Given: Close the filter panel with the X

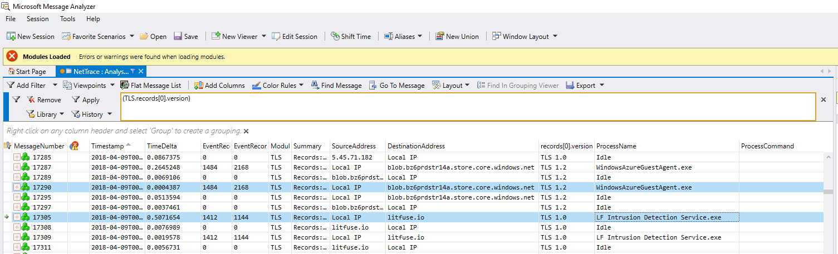Looking at the screenshot, I should click(824, 99).
